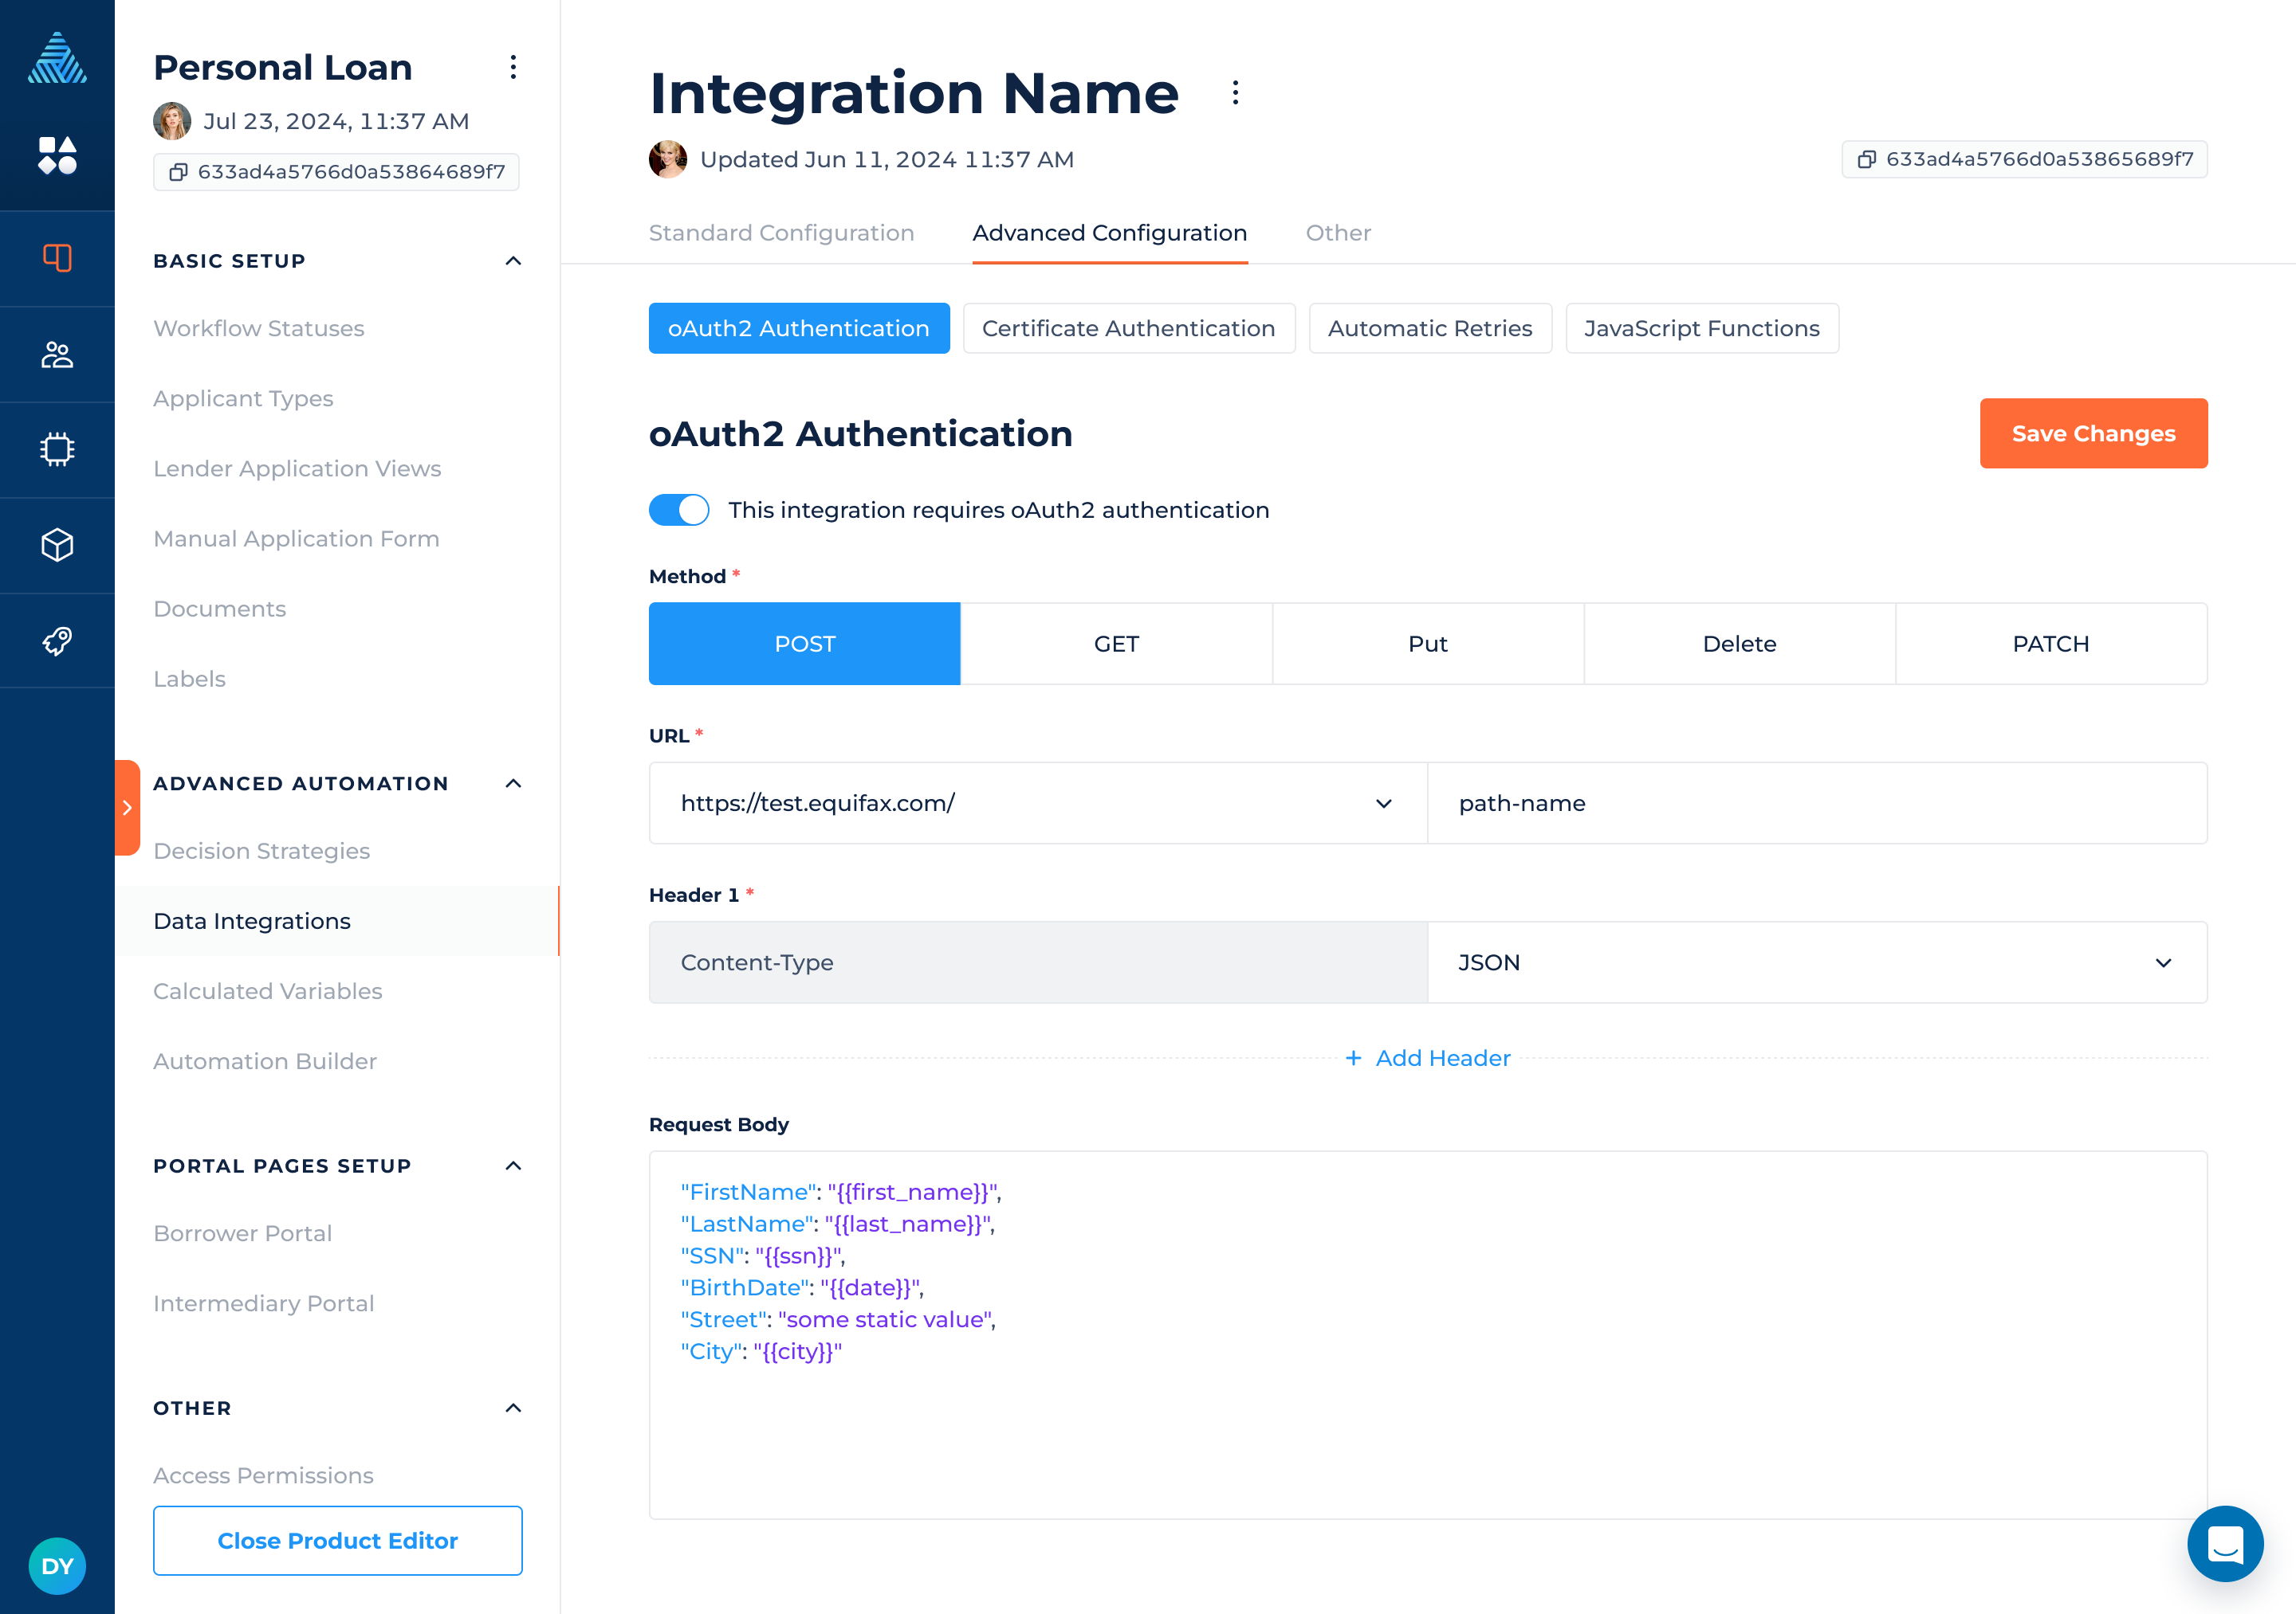2296x1614 pixels.
Task: Click the chip processor icon in sidebar
Action: click(x=57, y=450)
